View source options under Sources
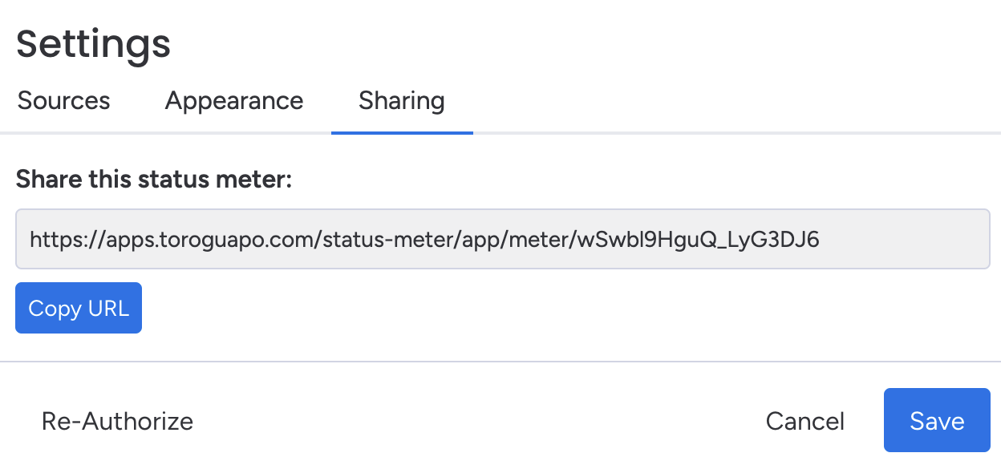Screen dimensions: 1001x465 63,100
